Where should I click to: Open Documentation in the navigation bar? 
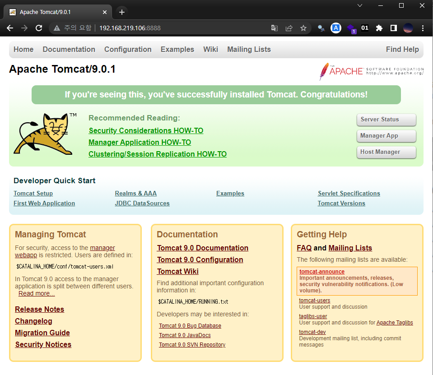tap(69, 49)
